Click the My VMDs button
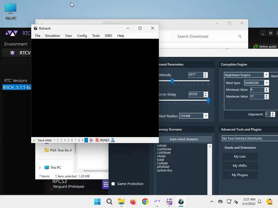This screenshot has height=208, width=278. [240, 166]
